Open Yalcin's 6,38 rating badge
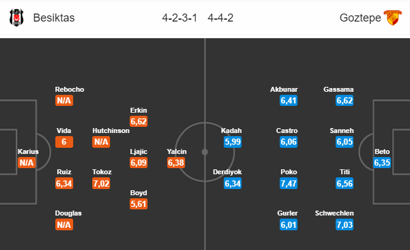 pos(176,163)
